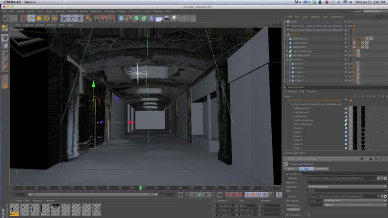Open the Projection Camera Mapping dropdown
The image size is (388, 218).
pyautogui.click(x=347, y=187)
